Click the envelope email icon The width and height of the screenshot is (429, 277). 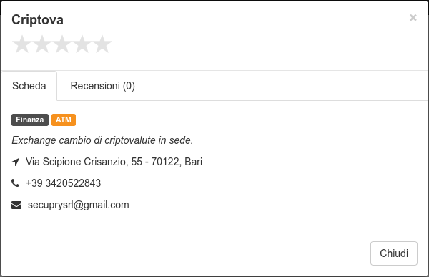pyautogui.click(x=16, y=205)
